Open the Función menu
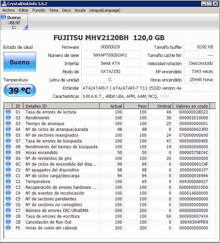The image size is (220, 243). (x=39, y=10)
